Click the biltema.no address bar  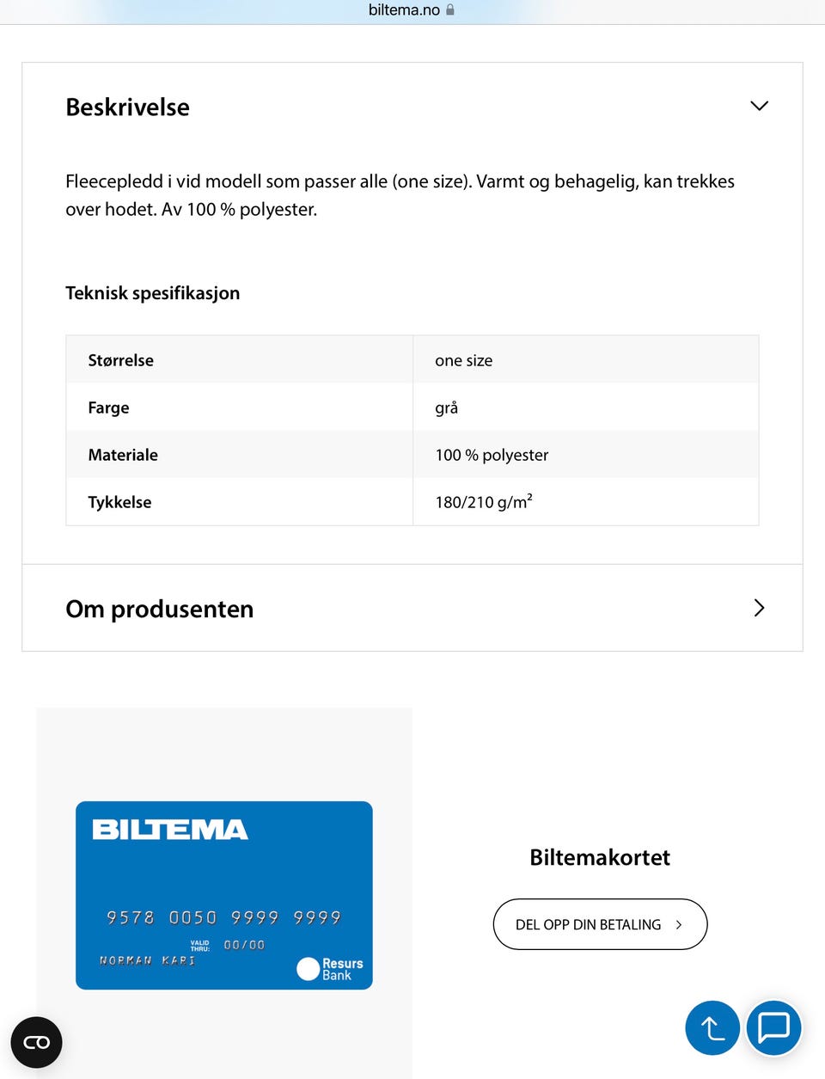404,9
